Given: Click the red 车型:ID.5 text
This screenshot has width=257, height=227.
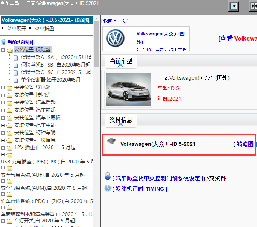Looking at the screenshot, I should point(168,88).
